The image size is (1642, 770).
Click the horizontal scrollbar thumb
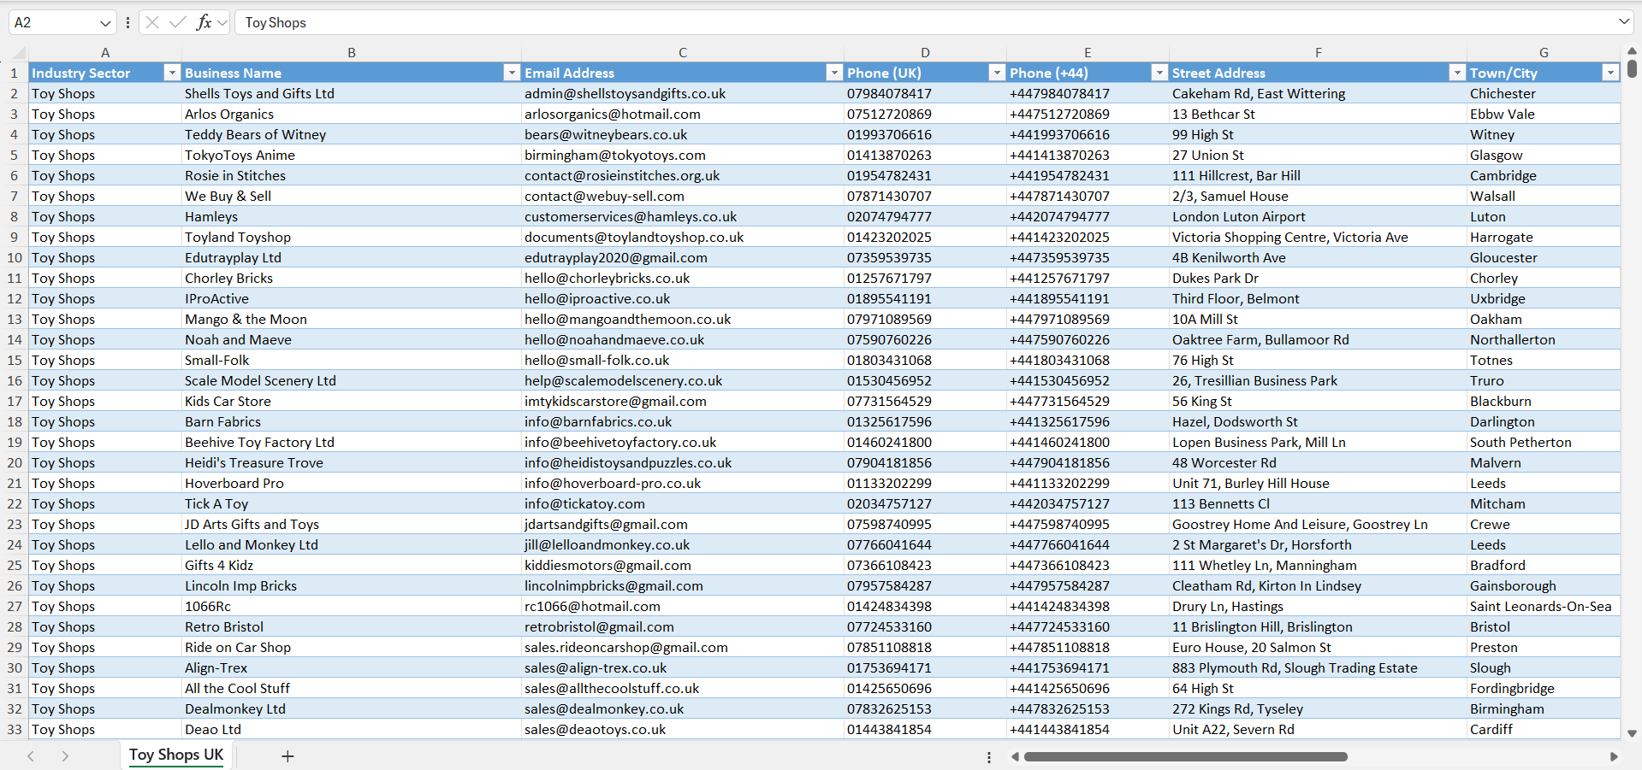pos(1185,756)
